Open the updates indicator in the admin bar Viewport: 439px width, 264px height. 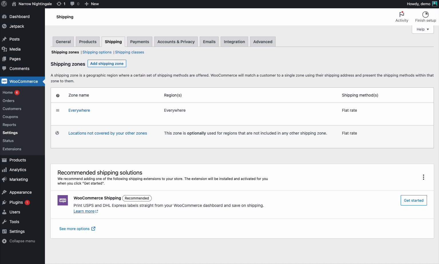[x=61, y=4]
